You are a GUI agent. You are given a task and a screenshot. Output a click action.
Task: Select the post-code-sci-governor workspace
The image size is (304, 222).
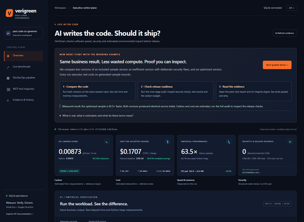pyautogui.click(x=24, y=33)
